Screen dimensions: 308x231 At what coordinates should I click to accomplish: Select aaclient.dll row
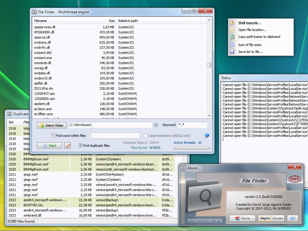pyautogui.click(x=119, y=104)
